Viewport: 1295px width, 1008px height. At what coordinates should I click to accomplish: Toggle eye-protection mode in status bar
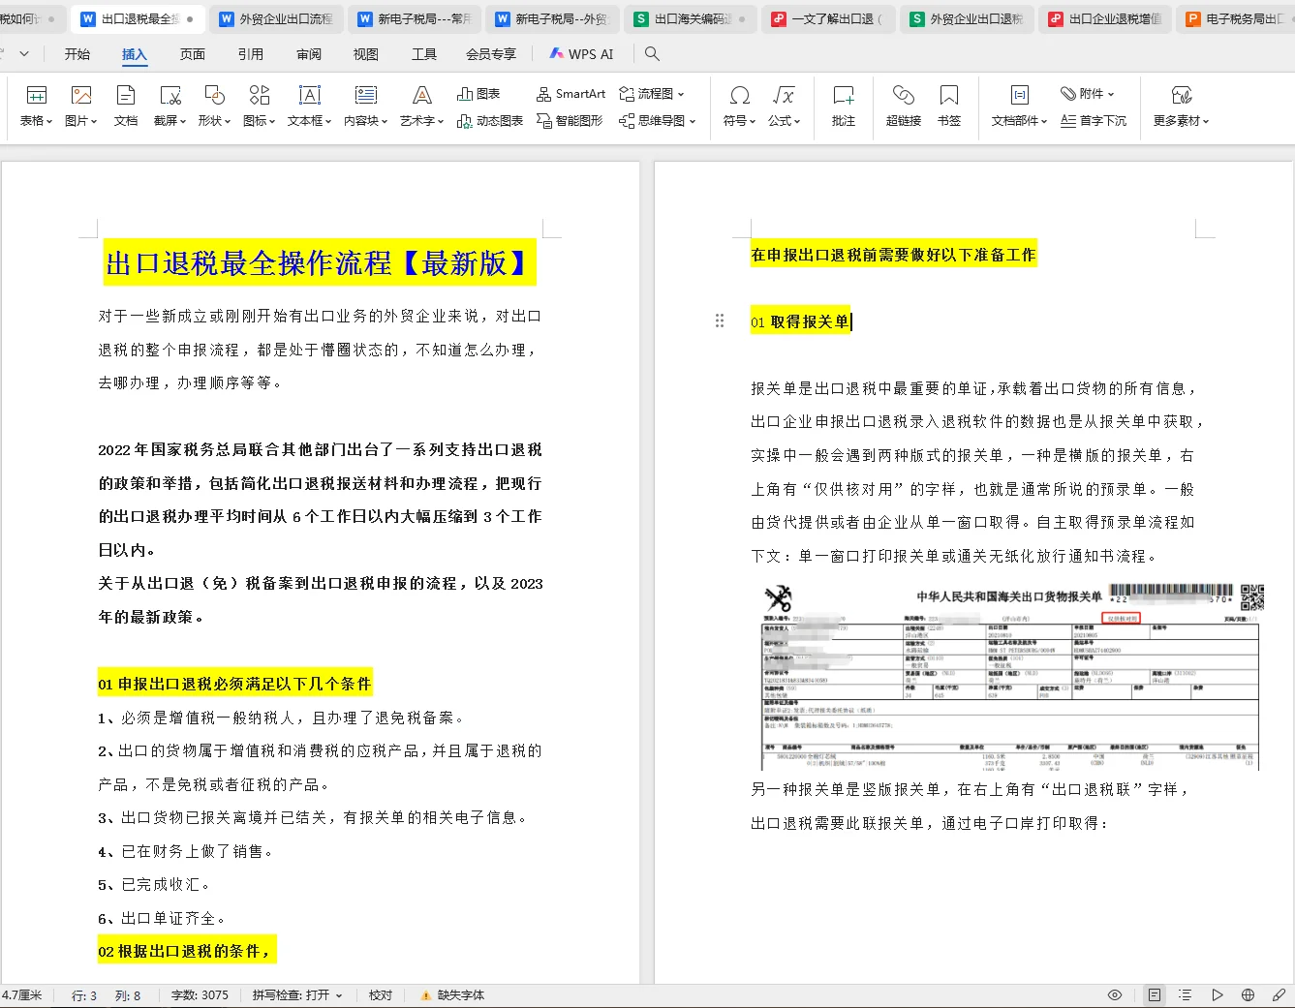(1114, 993)
